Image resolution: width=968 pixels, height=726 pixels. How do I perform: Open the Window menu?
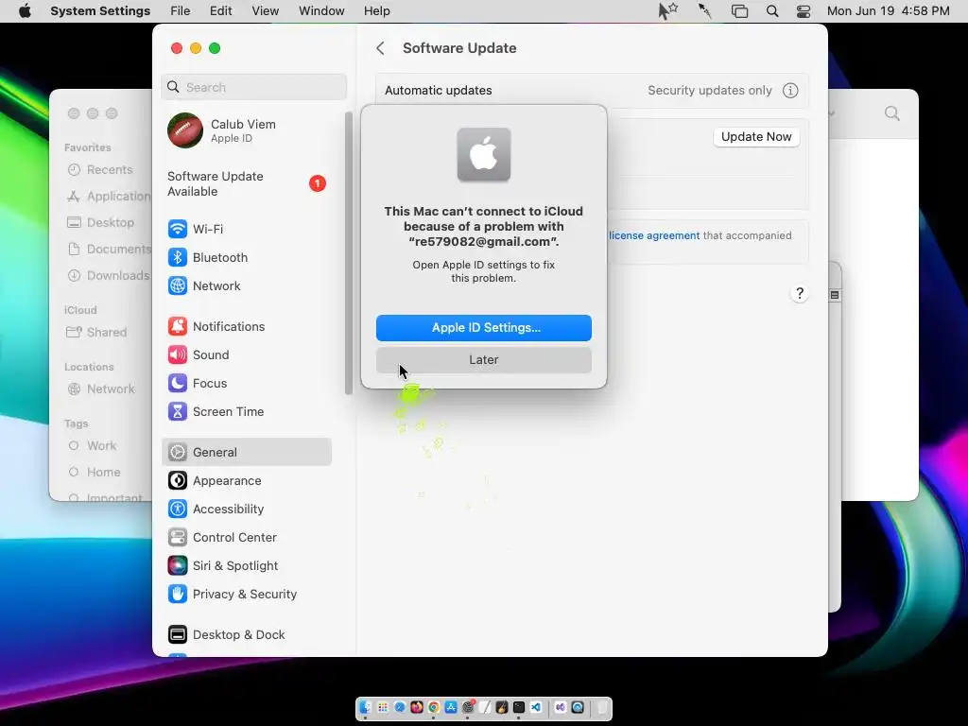(321, 11)
